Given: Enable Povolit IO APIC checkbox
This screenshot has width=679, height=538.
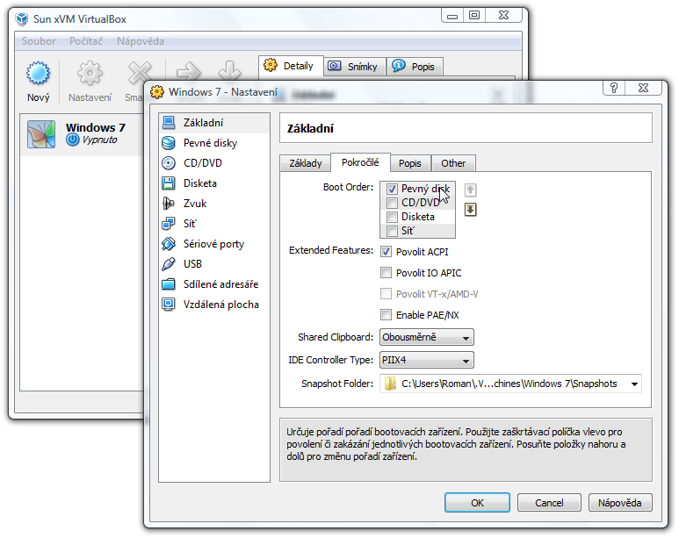Looking at the screenshot, I should coord(386,273).
